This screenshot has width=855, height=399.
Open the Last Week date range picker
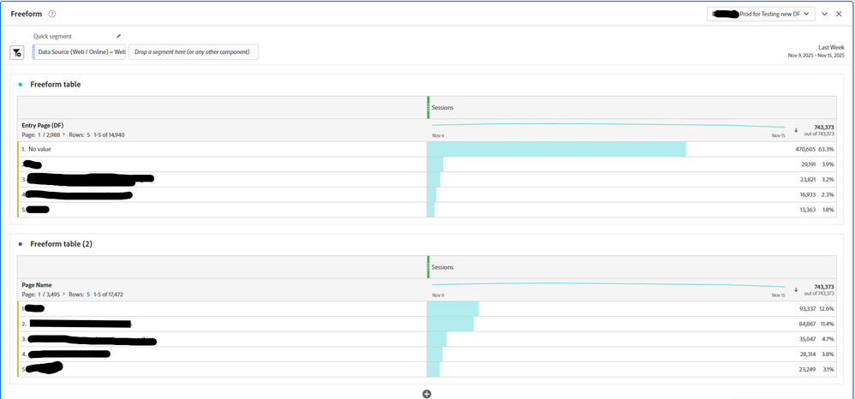[x=816, y=51]
